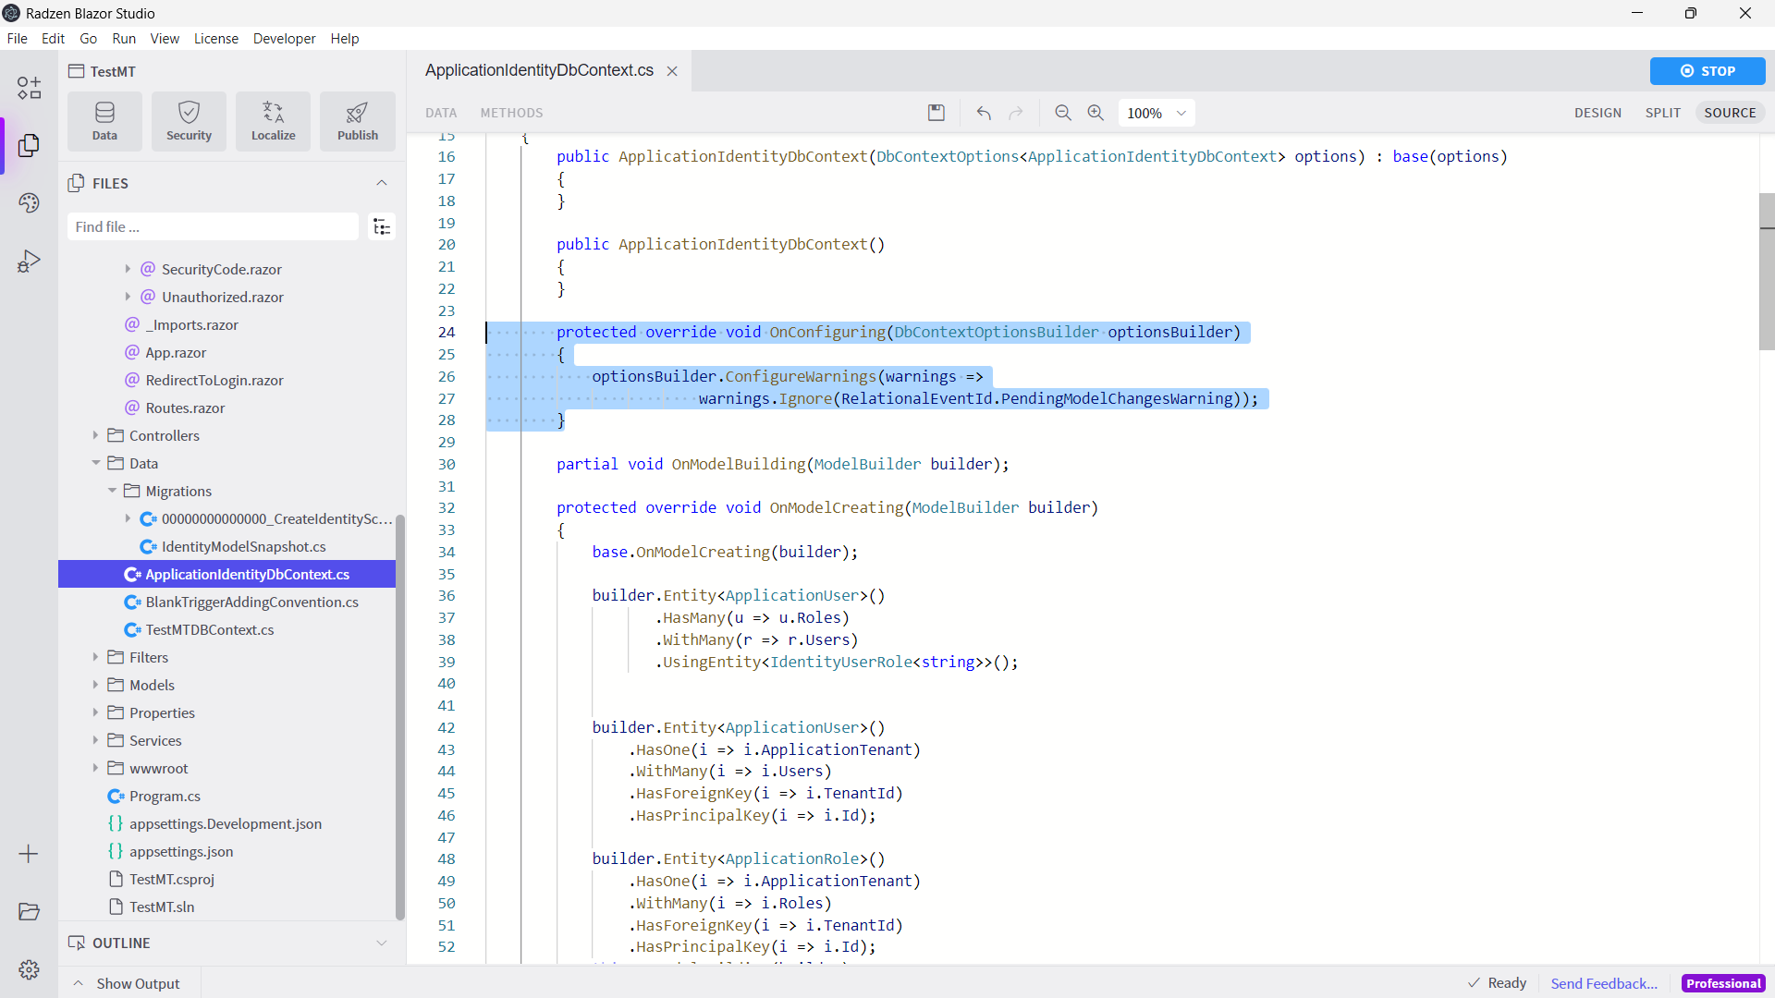The height and width of the screenshot is (998, 1775).
Task: Open the Run menu
Action: coord(124,38)
